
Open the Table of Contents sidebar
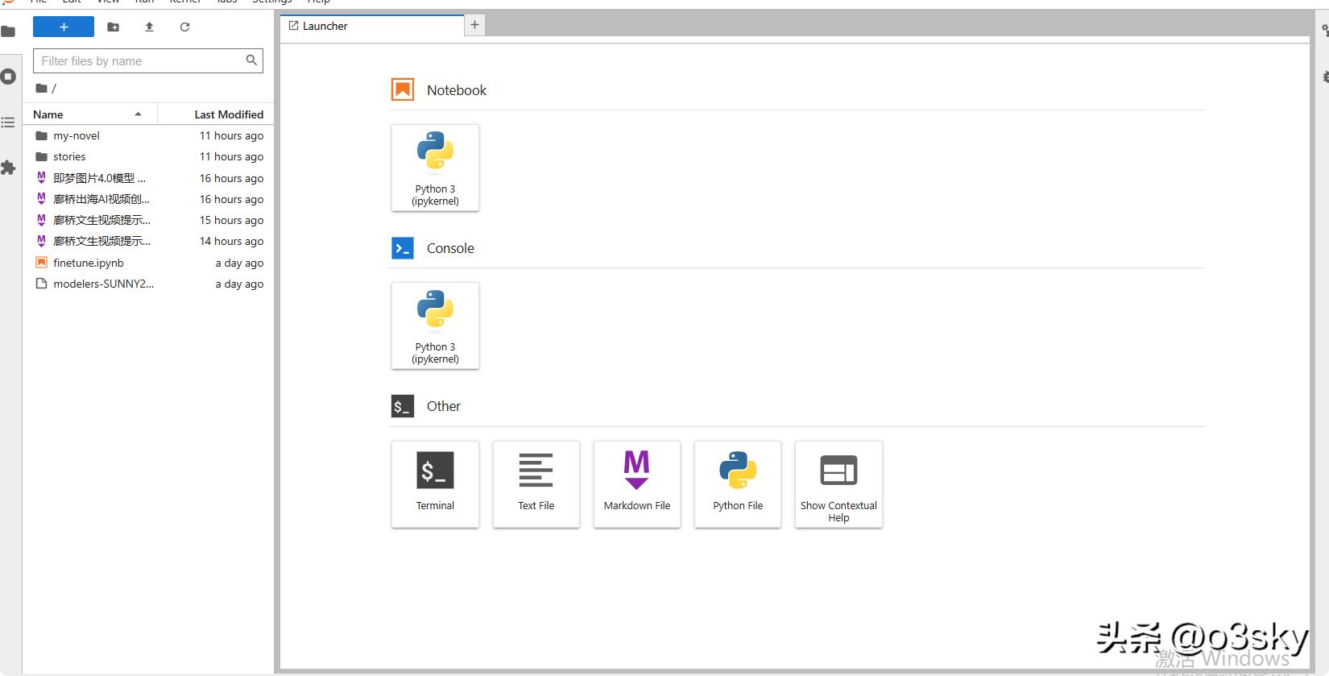click(x=8, y=122)
